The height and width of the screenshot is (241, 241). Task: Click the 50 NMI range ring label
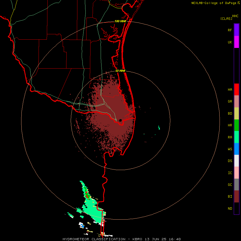(x=120, y=71)
